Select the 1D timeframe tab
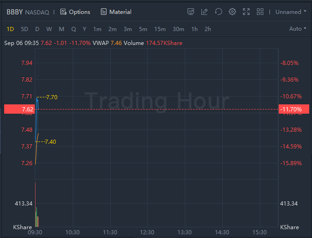The height and width of the screenshot is (238, 312). pyautogui.click(x=10, y=29)
